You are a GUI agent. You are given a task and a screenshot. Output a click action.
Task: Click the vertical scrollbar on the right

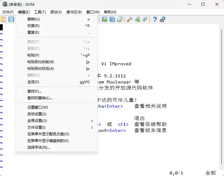click(x=222, y=97)
